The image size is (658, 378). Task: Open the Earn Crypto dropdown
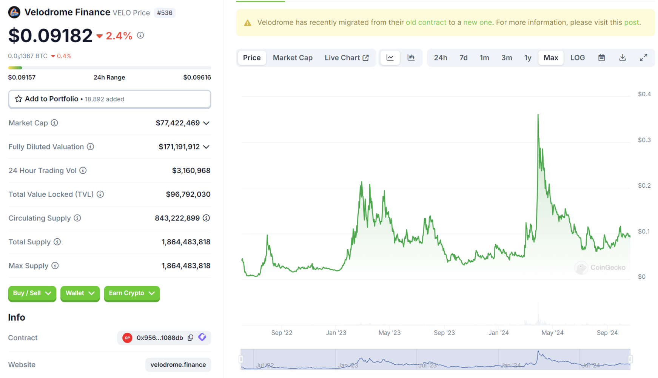pyautogui.click(x=132, y=293)
